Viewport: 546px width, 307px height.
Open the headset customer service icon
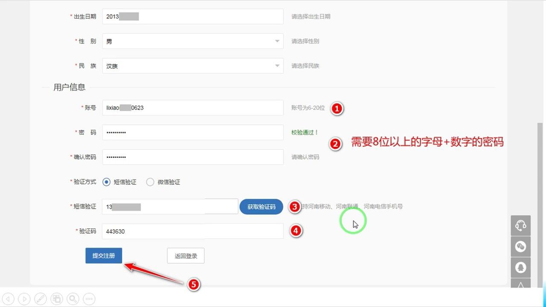520,225
